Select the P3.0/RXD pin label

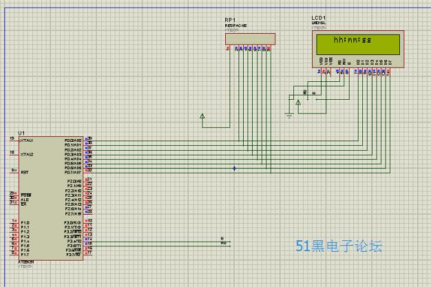72,223
